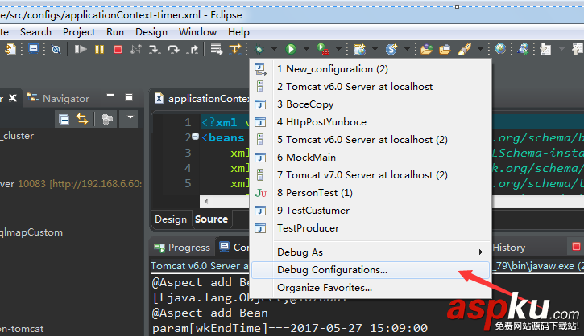This screenshot has width=584, height=336.
Task: Open the External Tools dropdown arrow
Action: tap(338, 49)
